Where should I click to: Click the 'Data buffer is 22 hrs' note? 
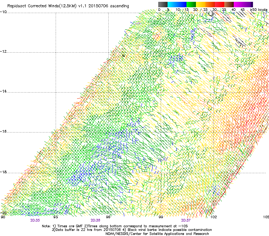pos(86,230)
